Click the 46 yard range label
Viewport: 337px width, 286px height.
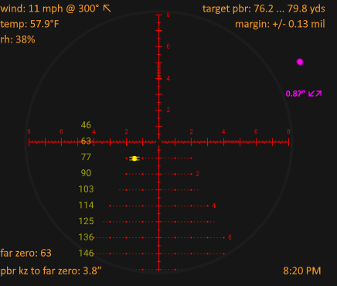tap(86, 125)
